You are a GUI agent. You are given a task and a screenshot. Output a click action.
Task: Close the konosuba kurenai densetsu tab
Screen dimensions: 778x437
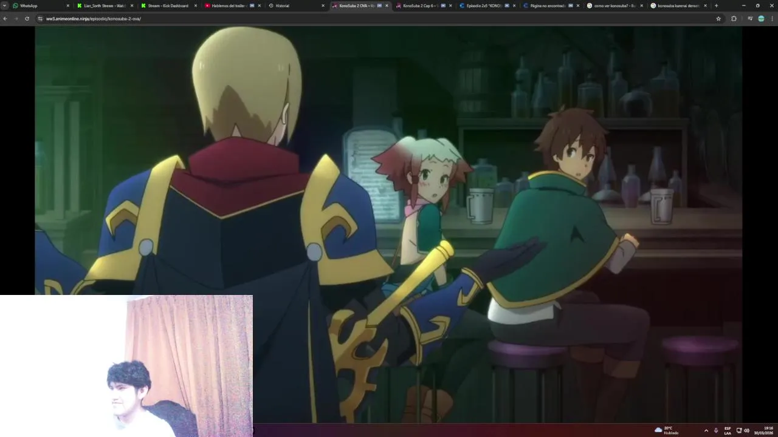click(706, 5)
